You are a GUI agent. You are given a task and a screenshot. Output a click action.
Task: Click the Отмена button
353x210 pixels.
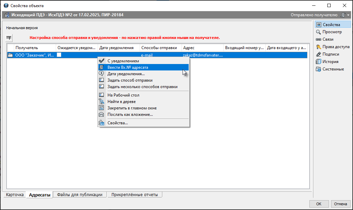[x=340, y=204]
